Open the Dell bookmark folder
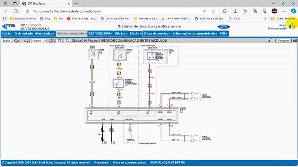Image resolution: width=298 pixels, height=167 pixels. point(58,19)
